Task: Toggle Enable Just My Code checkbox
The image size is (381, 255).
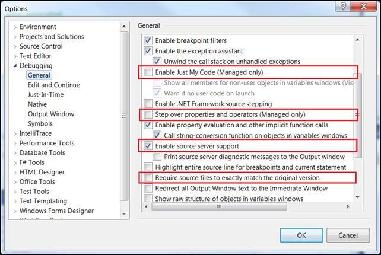Action: pos(148,72)
